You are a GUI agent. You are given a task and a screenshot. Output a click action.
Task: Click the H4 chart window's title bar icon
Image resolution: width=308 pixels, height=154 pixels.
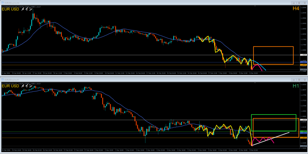(x=2, y=3)
